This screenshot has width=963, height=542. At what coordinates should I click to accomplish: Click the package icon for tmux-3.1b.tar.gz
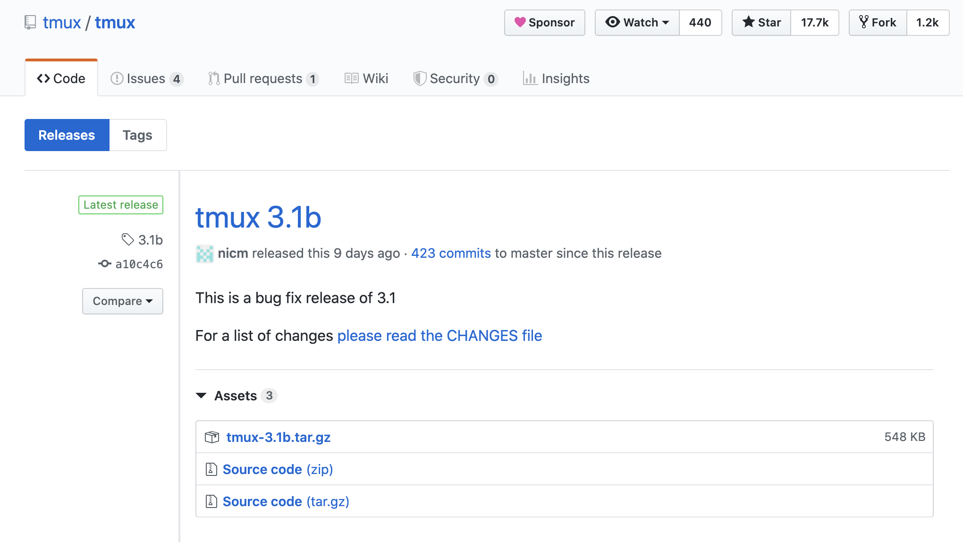(212, 437)
